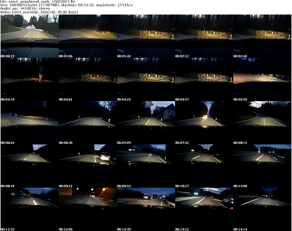
Task: Click the Audio: aac, 44100 Hz line
Action: click(x=25, y=9)
